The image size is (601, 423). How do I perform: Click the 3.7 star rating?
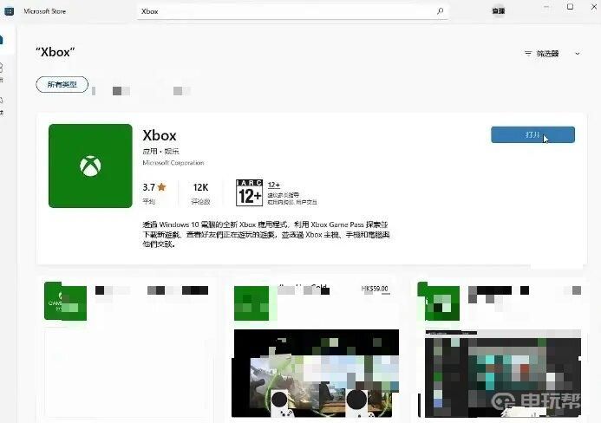click(x=154, y=187)
